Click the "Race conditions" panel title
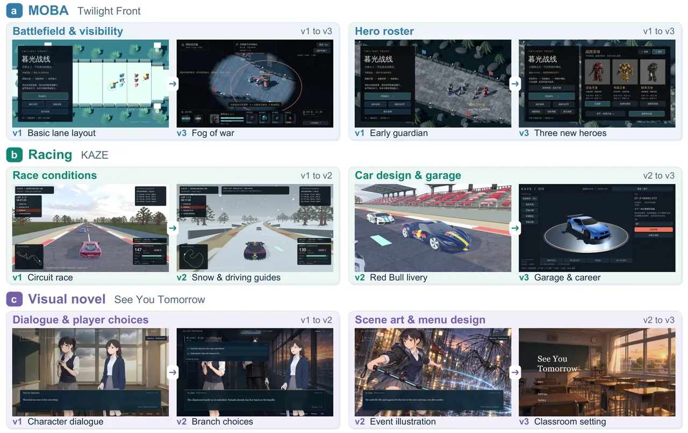Screen dimensions: 688x433 (x=55, y=175)
